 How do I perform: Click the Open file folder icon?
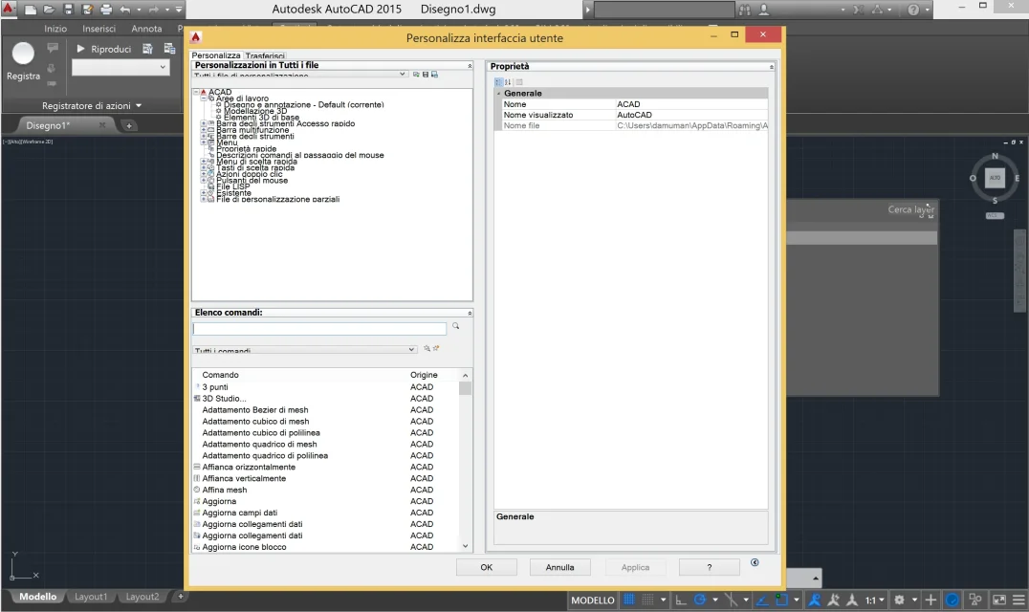[49, 10]
